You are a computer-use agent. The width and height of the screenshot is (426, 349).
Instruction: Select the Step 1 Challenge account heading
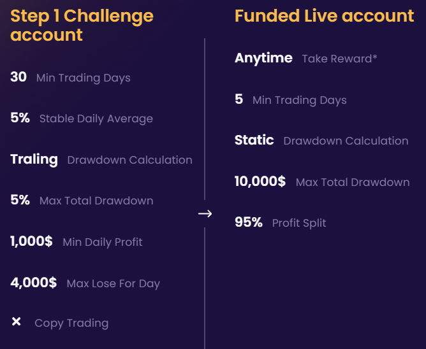(x=82, y=25)
